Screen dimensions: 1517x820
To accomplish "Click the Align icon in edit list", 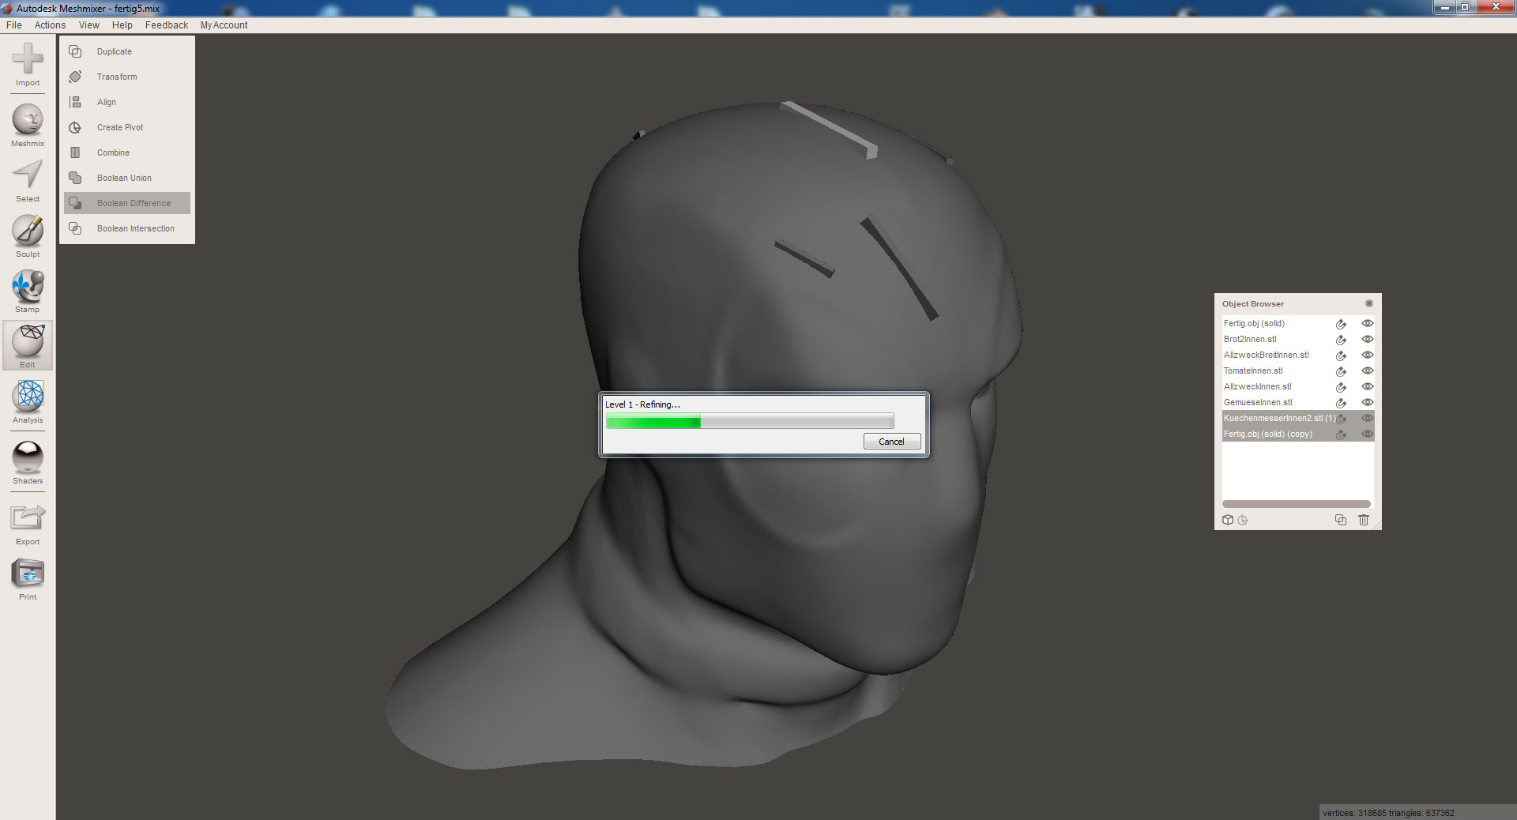I will pyautogui.click(x=75, y=102).
